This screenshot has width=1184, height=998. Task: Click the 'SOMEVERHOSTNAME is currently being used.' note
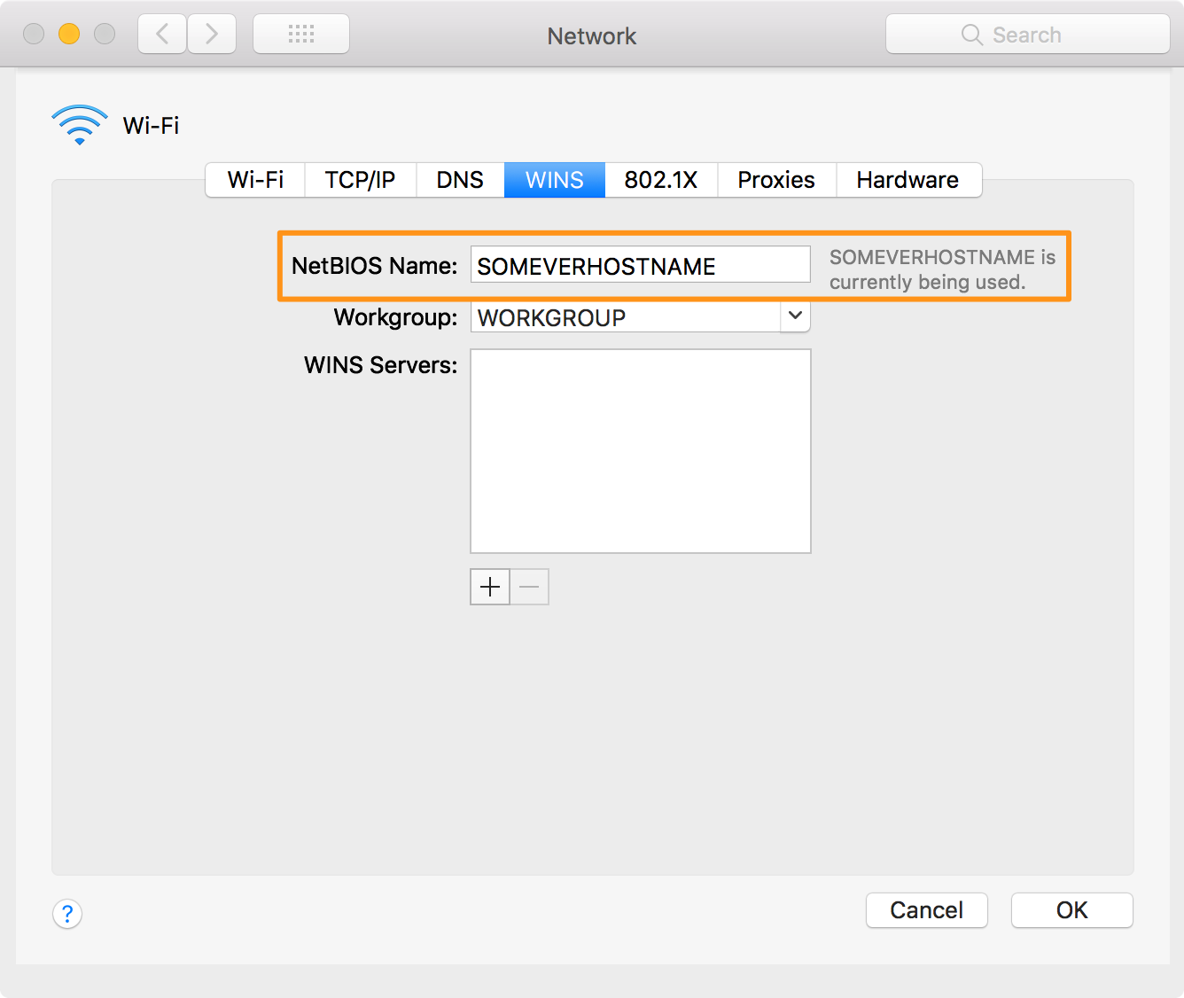[943, 269]
